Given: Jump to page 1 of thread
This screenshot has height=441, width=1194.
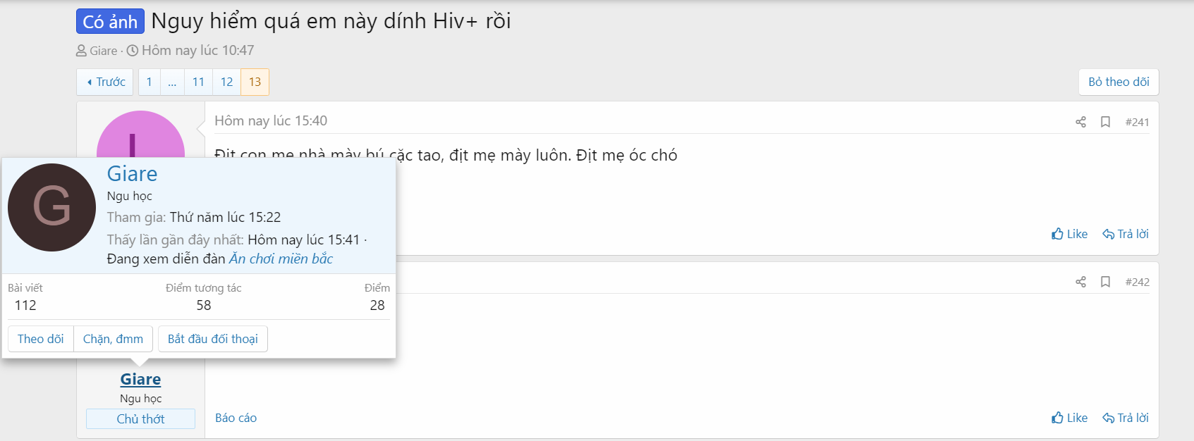Looking at the screenshot, I should 149,82.
